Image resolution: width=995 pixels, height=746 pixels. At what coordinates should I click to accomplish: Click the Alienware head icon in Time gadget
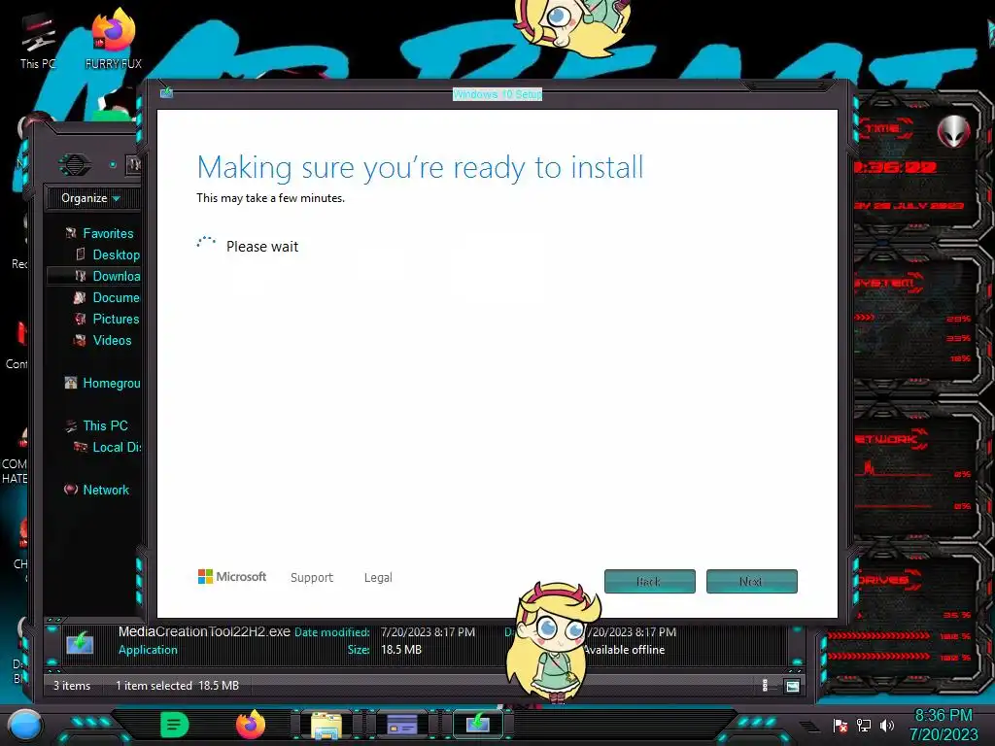[x=954, y=132]
